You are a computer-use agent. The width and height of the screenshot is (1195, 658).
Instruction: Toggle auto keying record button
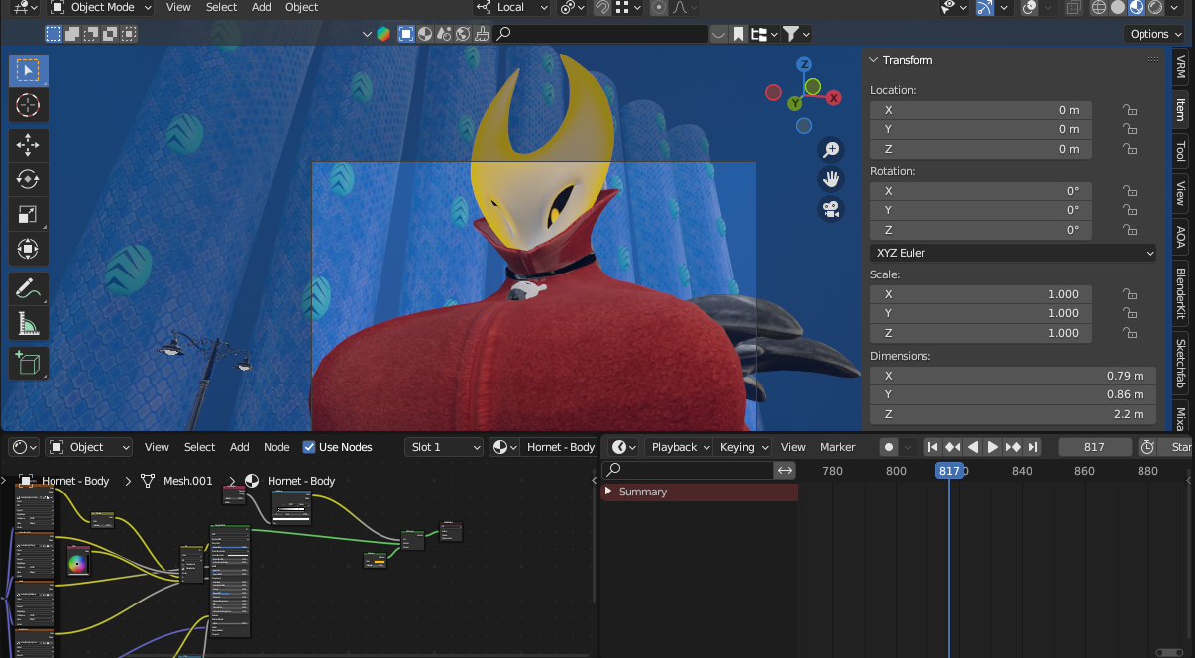tap(889, 447)
